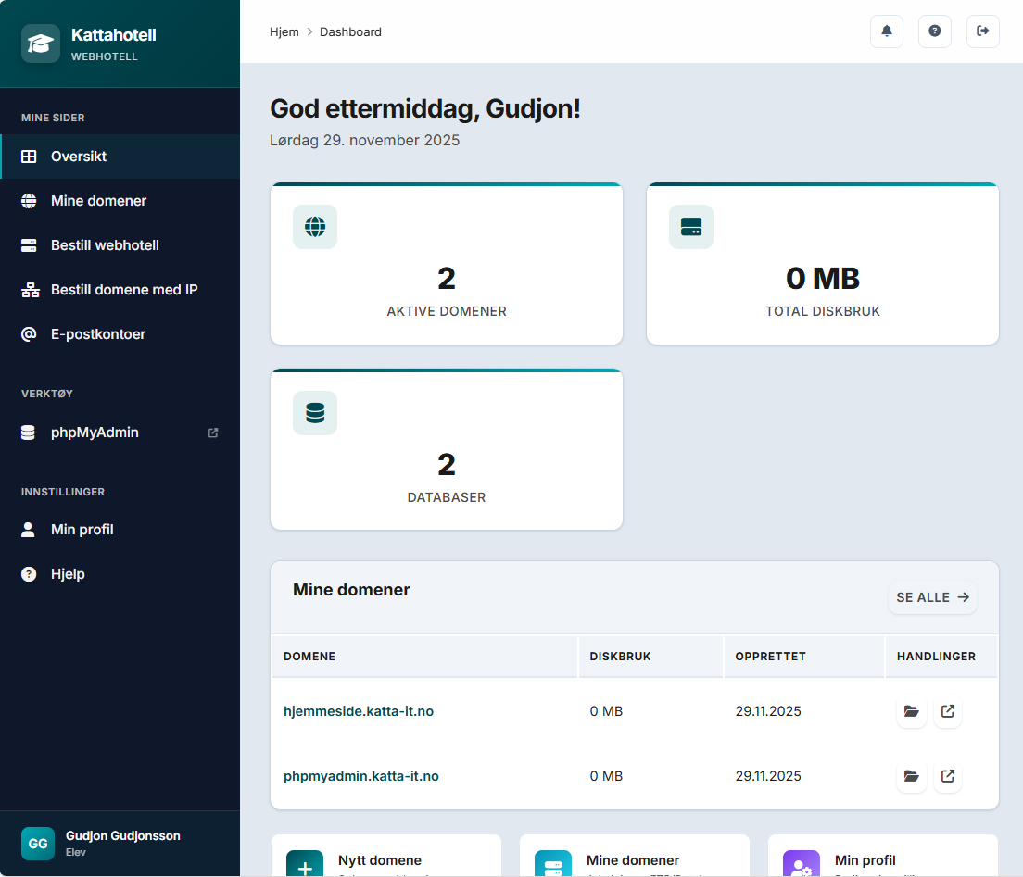Log out using the logout icon
Screen dimensions: 1023x877
click(982, 31)
